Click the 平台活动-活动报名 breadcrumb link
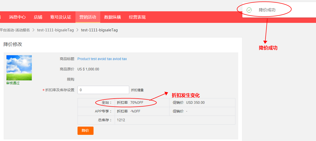The width and height of the screenshot is (316, 141). coord(15,30)
